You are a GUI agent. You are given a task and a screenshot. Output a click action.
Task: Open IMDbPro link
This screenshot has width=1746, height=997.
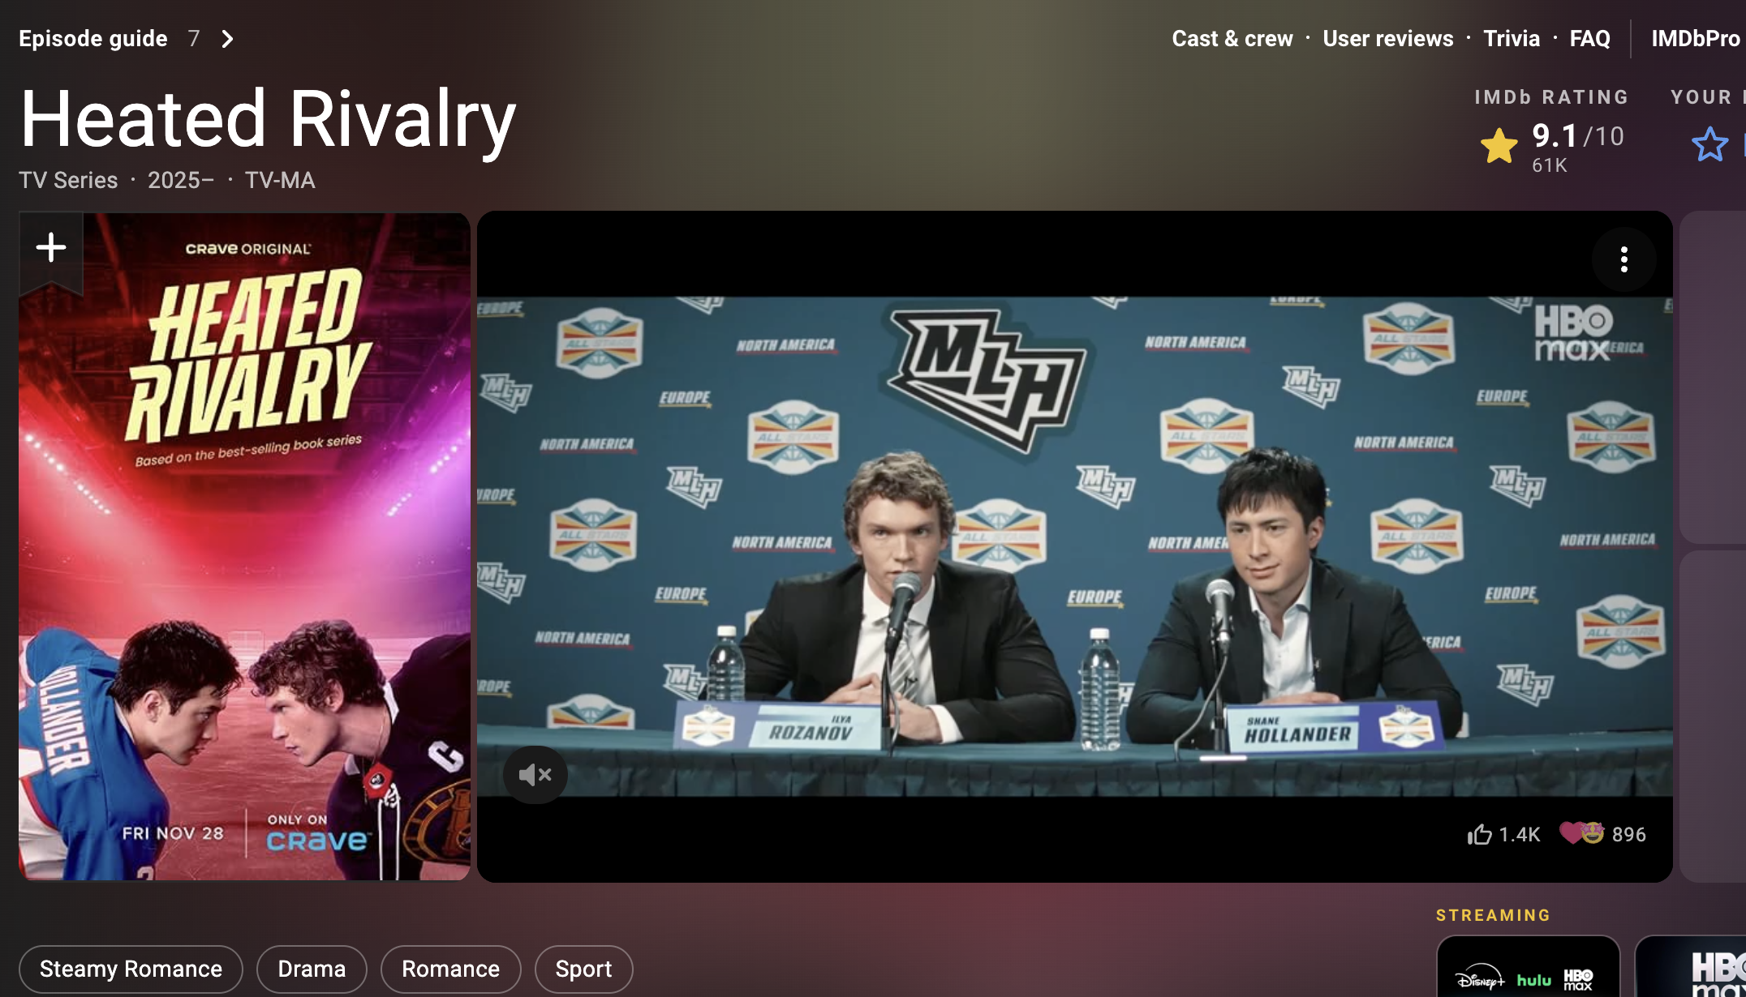[x=1697, y=39]
